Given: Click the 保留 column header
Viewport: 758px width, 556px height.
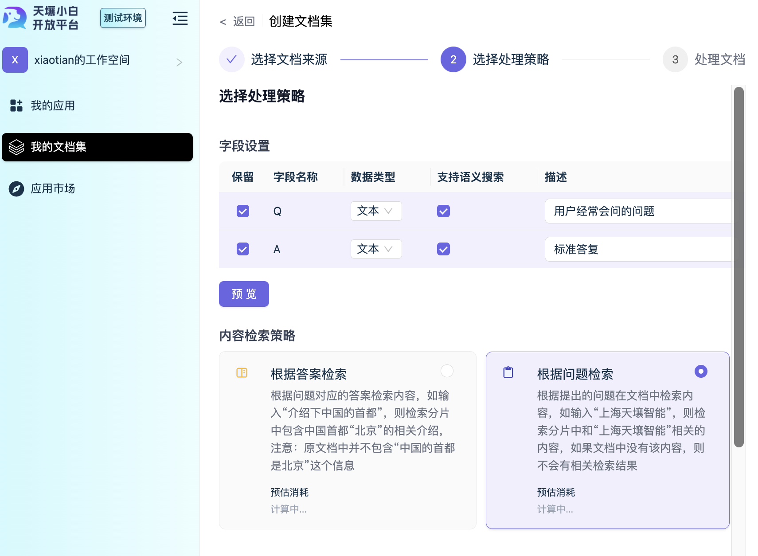Looking at the screenshot, I should [x=243, y=177].
